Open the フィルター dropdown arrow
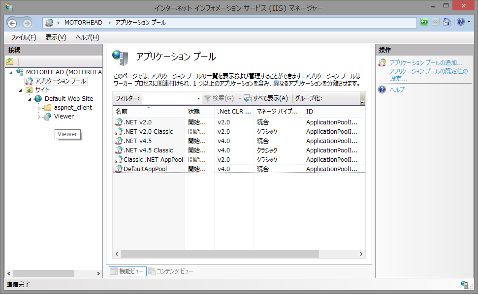This screenshot has width=478, height=295. coord(198,98)
